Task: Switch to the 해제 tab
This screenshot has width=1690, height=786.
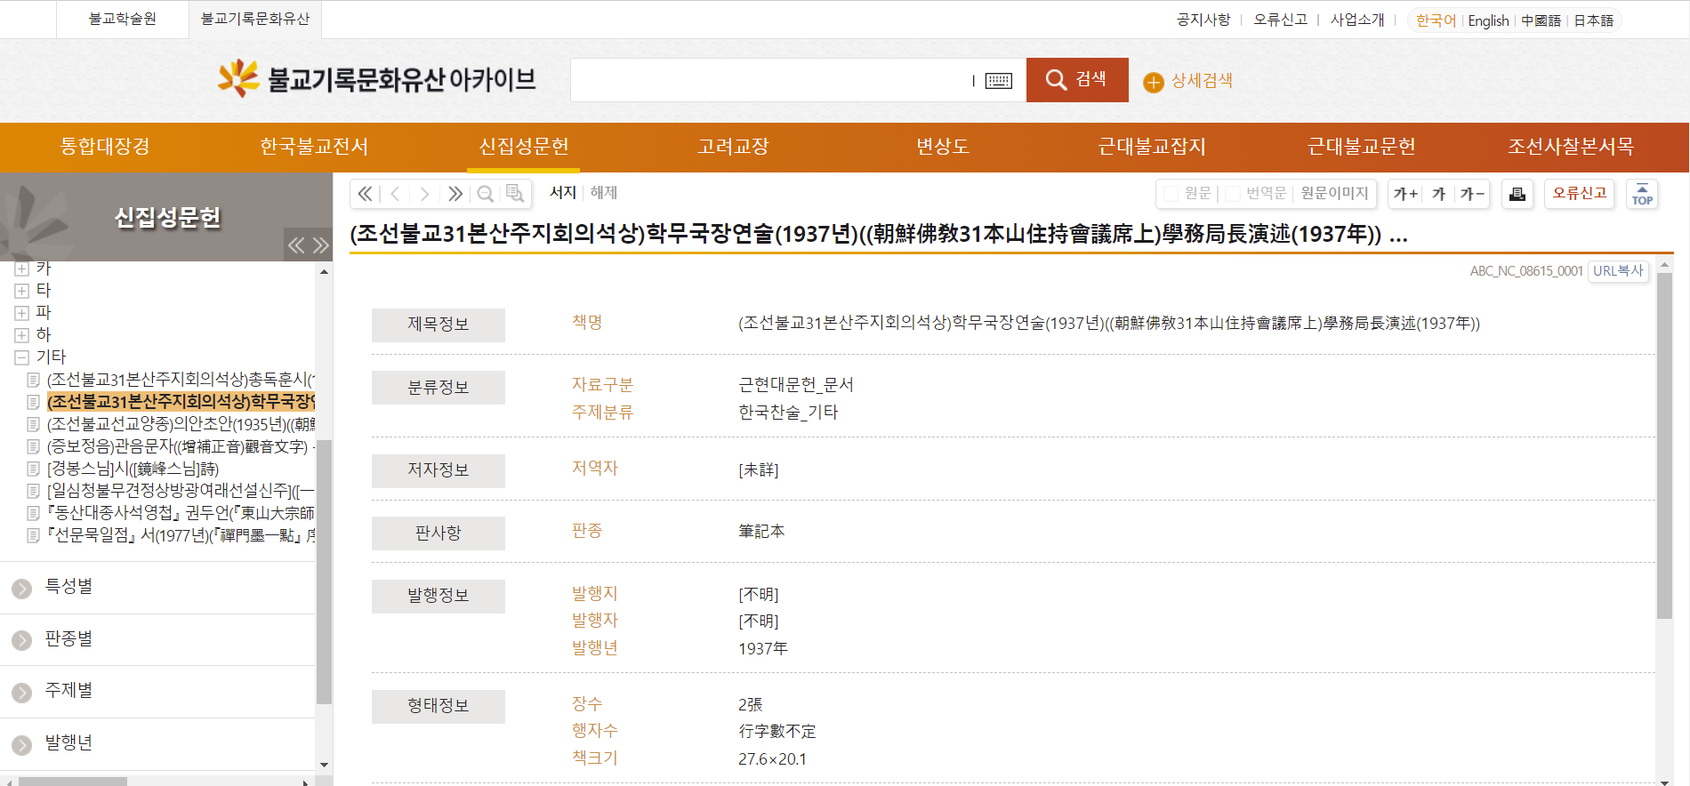Action: coord(604,193)
